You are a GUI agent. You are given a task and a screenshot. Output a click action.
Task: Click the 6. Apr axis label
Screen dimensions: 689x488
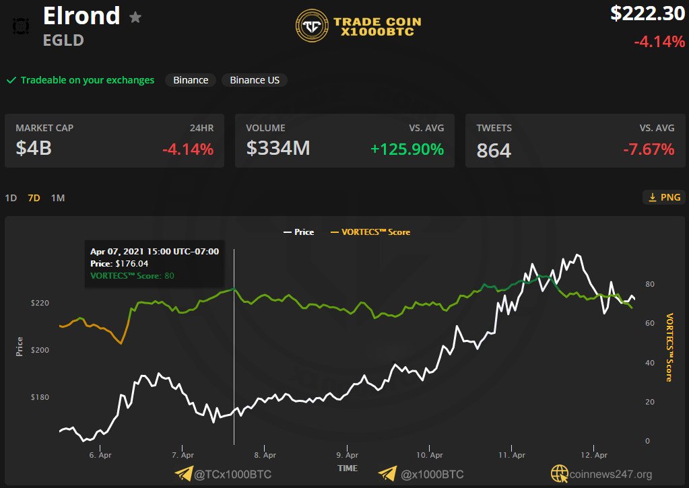[100, 455]
